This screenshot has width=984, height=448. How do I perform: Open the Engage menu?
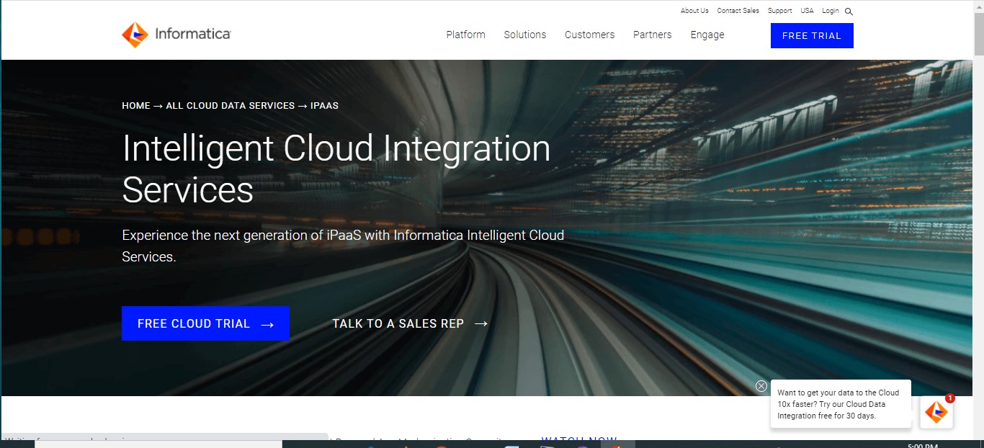point(707,35)
